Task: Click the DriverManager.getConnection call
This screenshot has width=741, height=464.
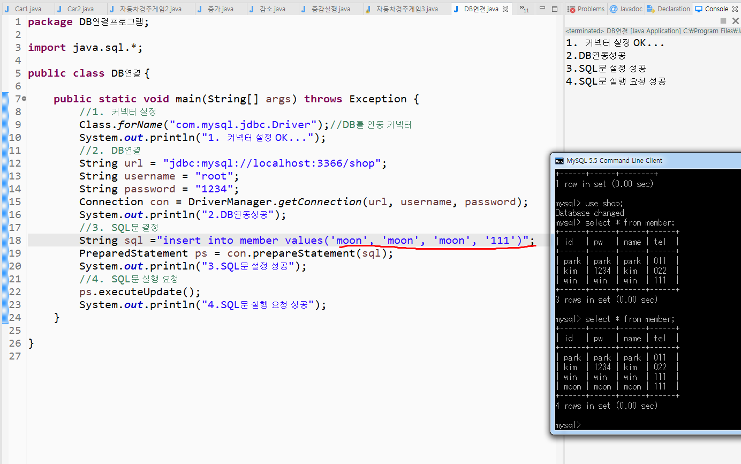Action: tap(358, 202)
